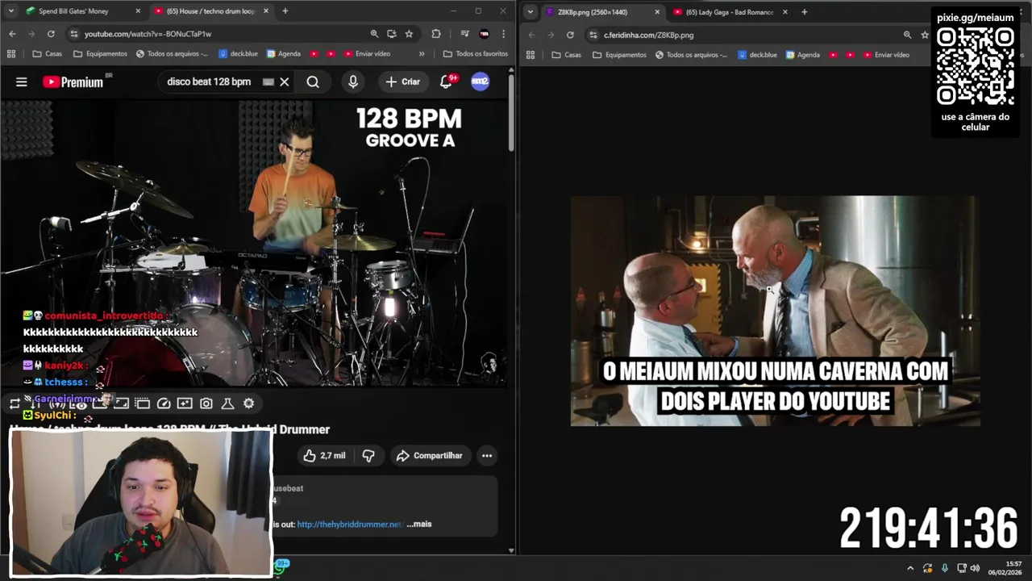This screenshot has height=581, width=1032.
Task: Open flask experiments icon in enhancer toolbar
Action: click(x=227, y=403)
